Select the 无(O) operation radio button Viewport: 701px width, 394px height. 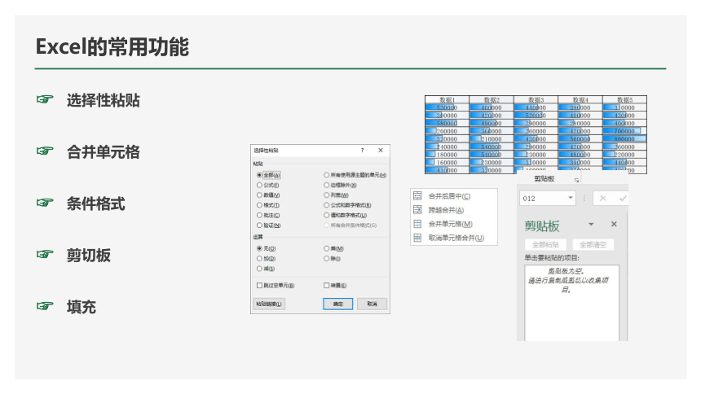click(259, 248)
